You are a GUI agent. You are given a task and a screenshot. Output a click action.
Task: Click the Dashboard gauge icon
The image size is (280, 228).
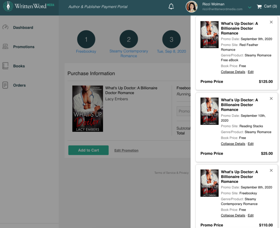click(5, 27)
